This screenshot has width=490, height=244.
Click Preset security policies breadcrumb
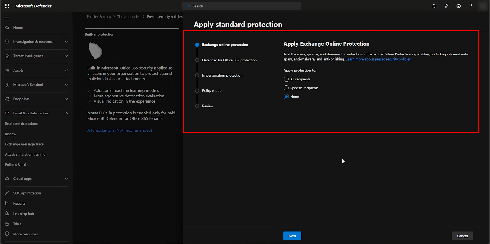click(x=164, y=17)
